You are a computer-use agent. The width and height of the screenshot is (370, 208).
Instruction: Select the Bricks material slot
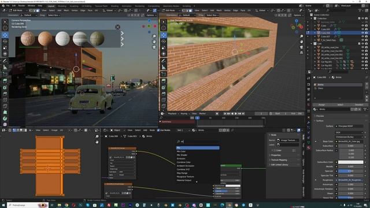pos(338,85)
